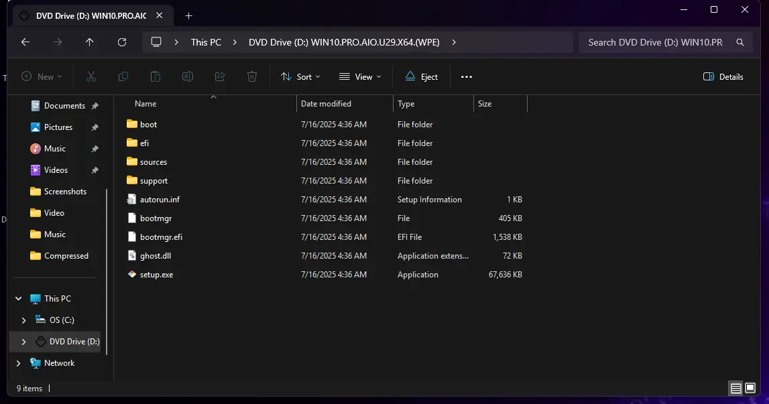Viewport: 769px width, 404px height.
Task: Click the pin icon next to Music
Action: click(x=95, y=149)
